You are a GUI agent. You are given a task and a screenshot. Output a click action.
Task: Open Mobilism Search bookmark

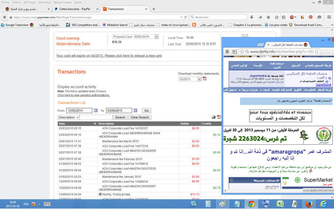(115, 25)
